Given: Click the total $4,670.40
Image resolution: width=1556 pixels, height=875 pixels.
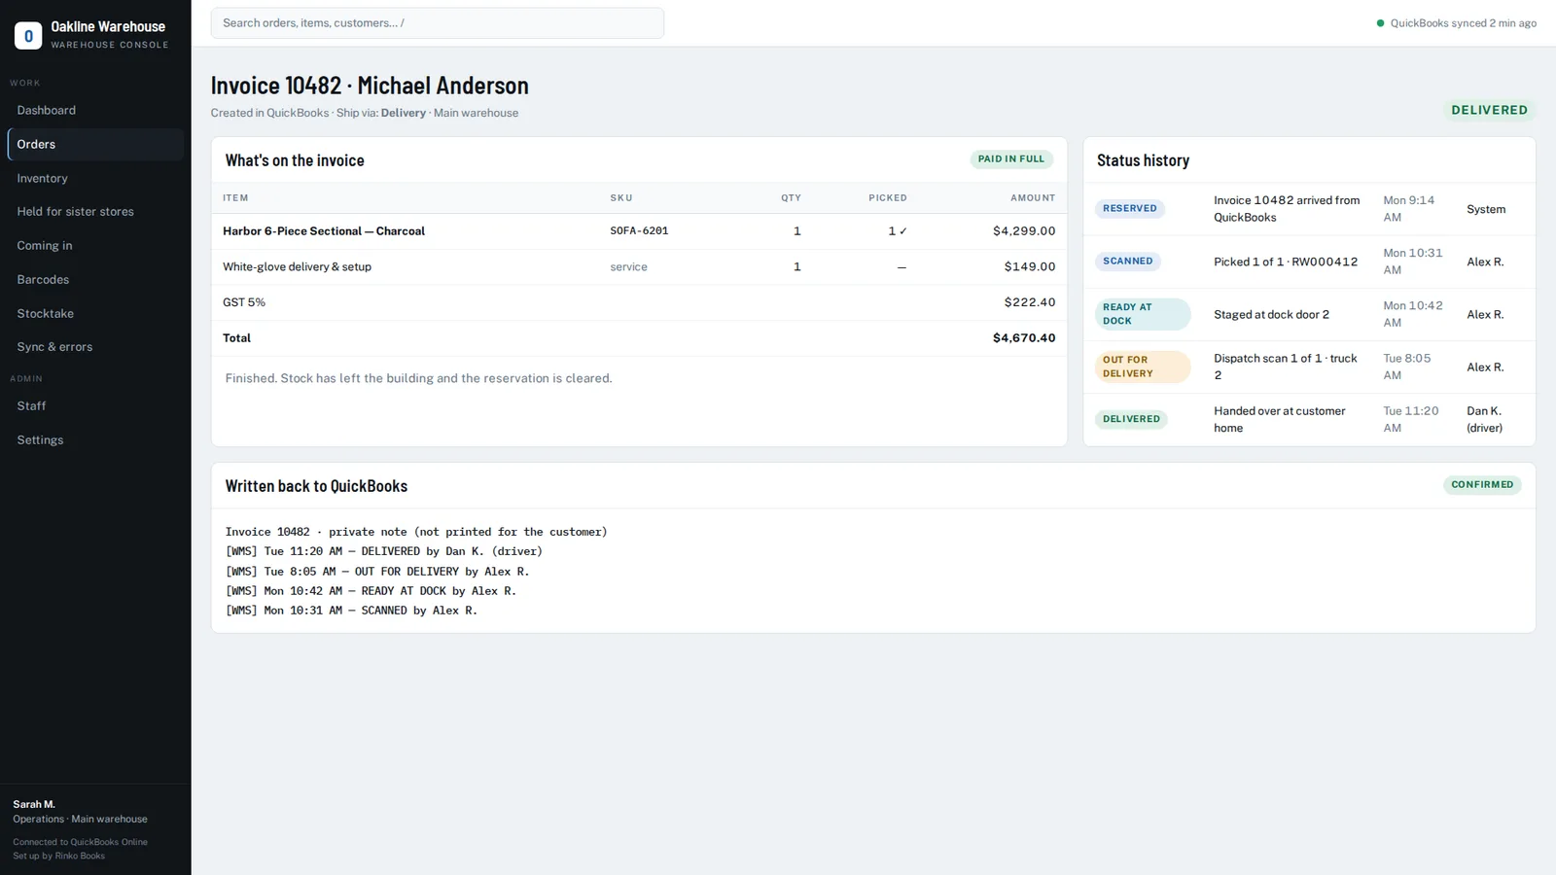Looking at the screenshot, I should [1024, 338].
